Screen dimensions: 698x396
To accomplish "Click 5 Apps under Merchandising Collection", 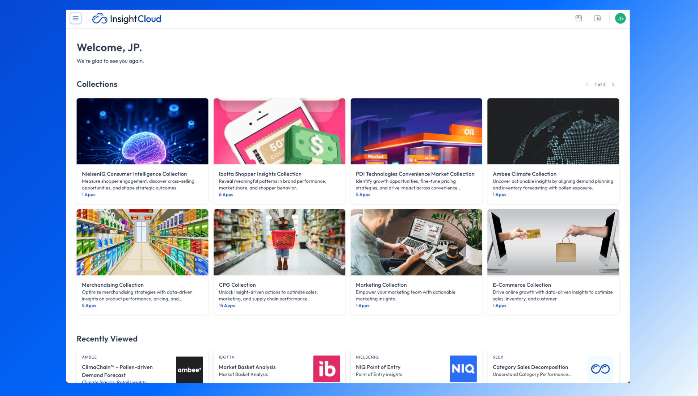I will pyautogui.click(x=89, y=306).
